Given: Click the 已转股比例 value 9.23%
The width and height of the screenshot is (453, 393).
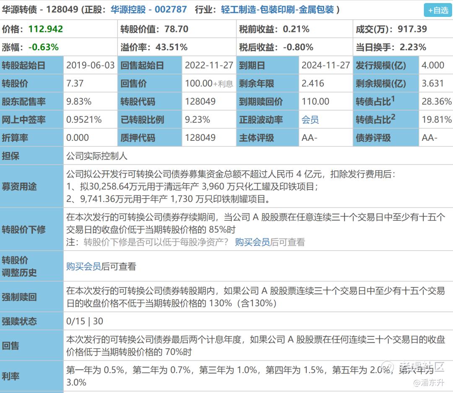Looking at the screenshot, I should [198, 119].
